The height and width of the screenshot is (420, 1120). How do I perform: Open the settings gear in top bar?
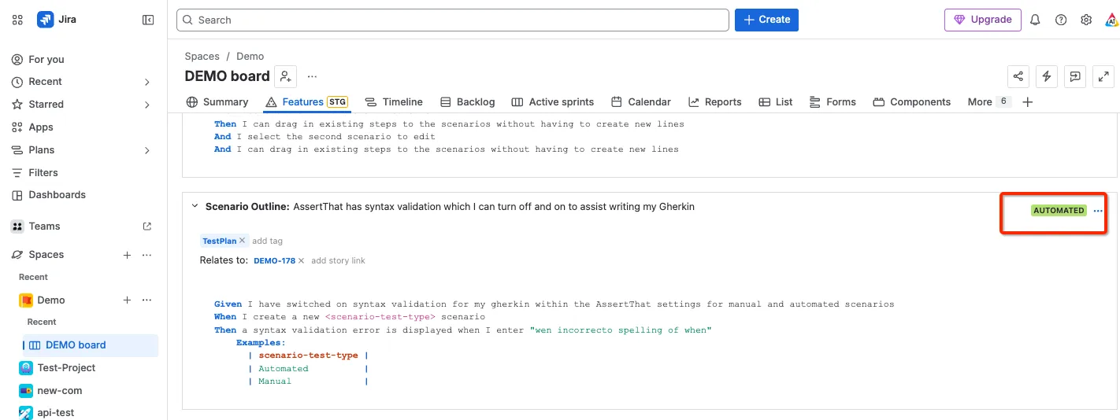coord(1086,20)
